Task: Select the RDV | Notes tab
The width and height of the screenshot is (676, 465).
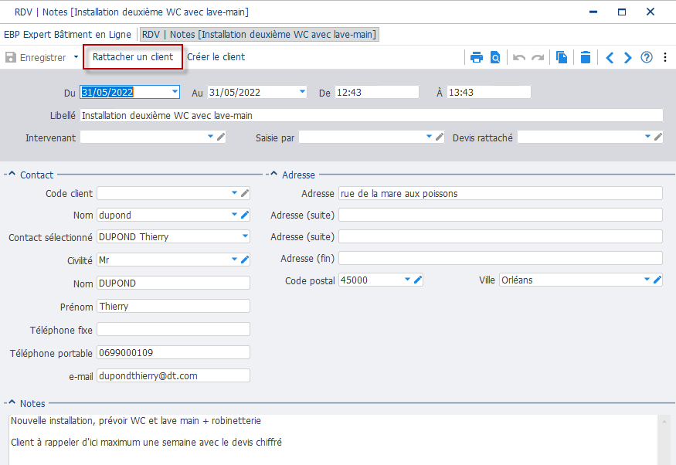Action: point(259,35)
